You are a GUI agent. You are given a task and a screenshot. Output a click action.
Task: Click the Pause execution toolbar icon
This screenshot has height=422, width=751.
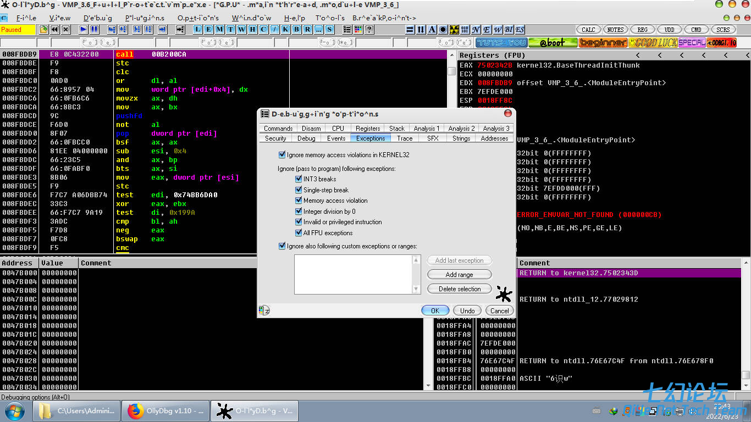coord(95,30)
